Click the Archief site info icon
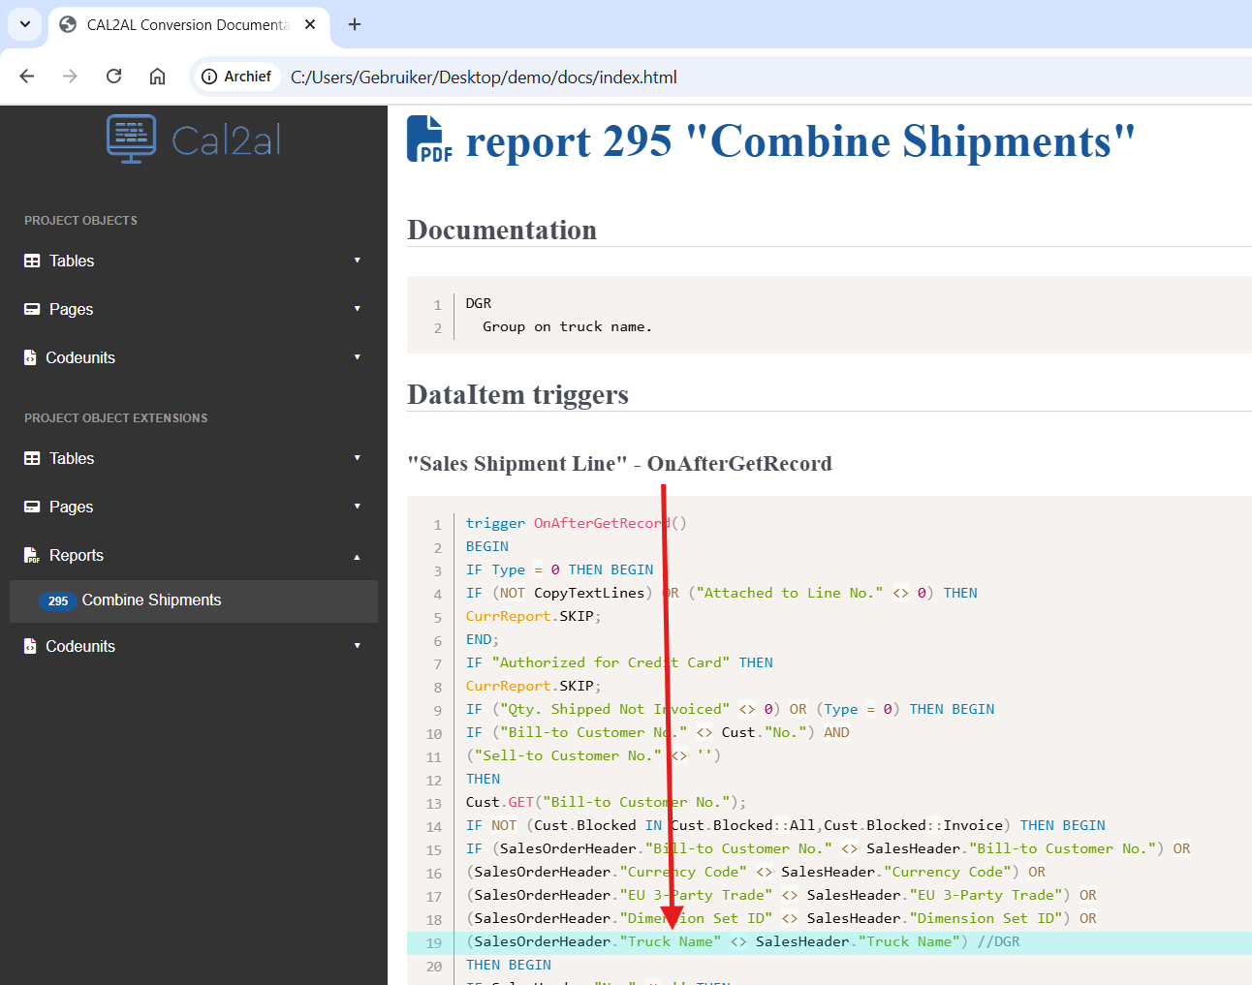1252x985 pixels. click(209, 77)
